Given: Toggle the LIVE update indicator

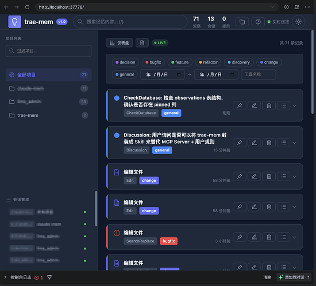Looking at the screenshot, I should click(x=160, y=43).
